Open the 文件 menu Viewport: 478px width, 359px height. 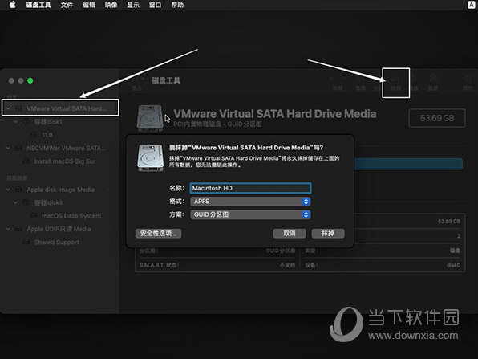point(67,5)
